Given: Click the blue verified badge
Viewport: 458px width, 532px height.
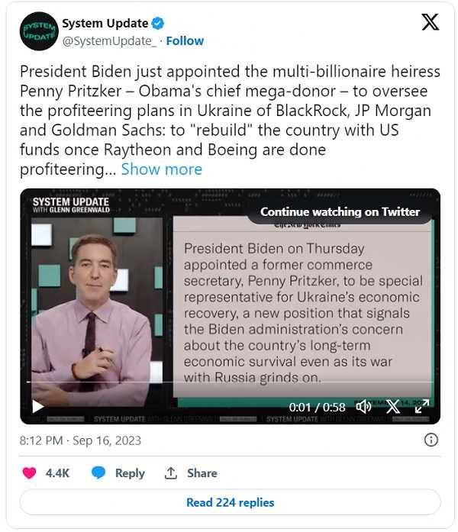Looking at the screenshot, I should pyautogui.click(x=157, y=24).
